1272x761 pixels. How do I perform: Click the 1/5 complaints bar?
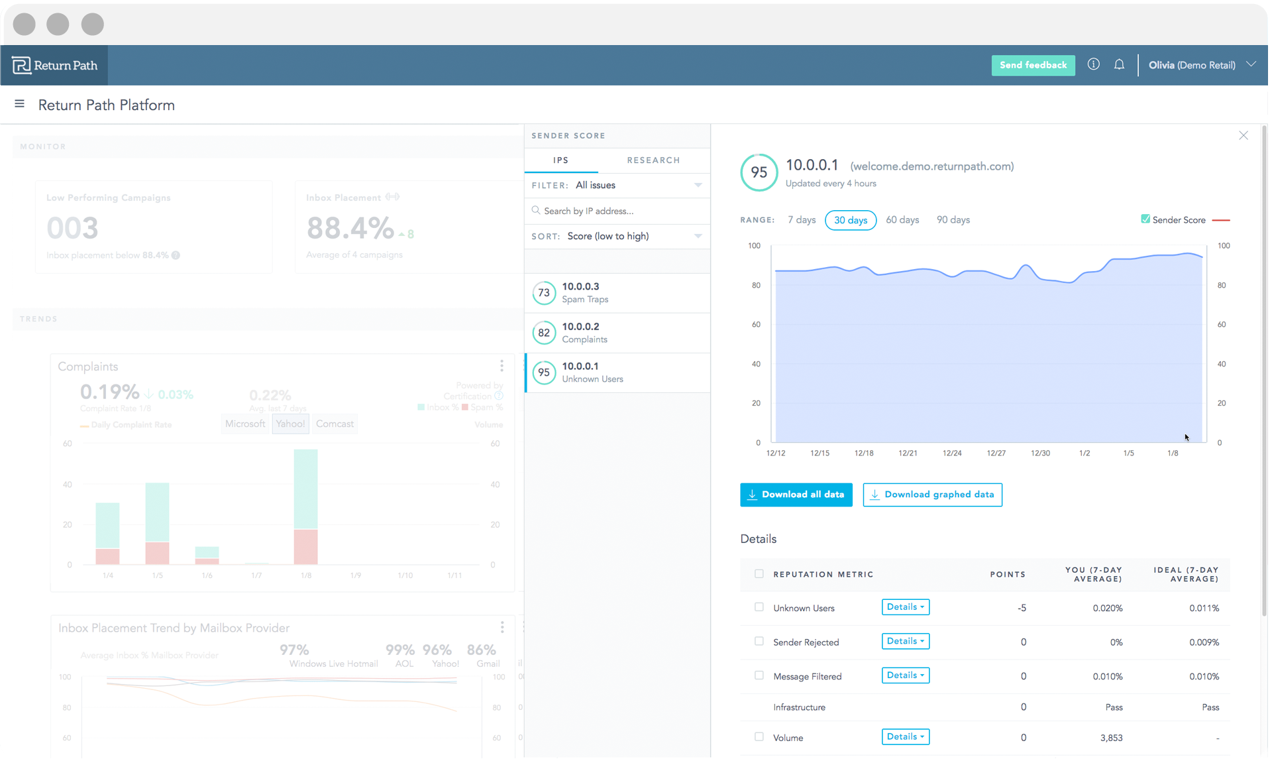tap(157, 524)
